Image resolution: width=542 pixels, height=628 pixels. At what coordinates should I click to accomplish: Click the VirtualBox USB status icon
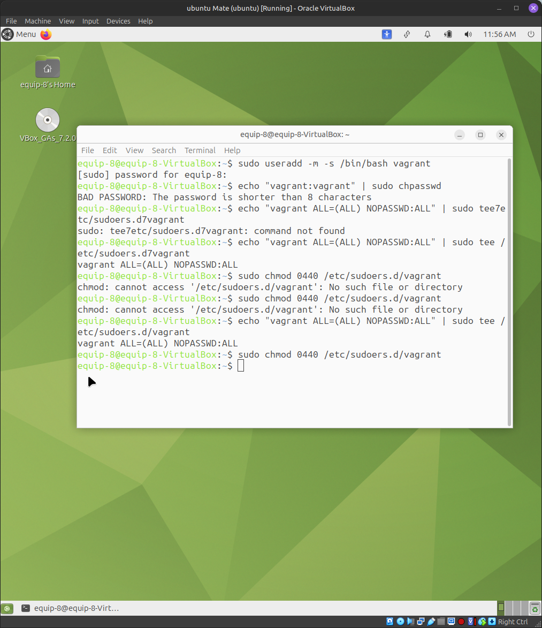coord(431,622)
